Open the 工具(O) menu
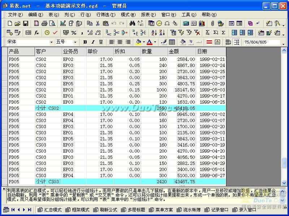The image size is (289, 216). pos(189,15)
